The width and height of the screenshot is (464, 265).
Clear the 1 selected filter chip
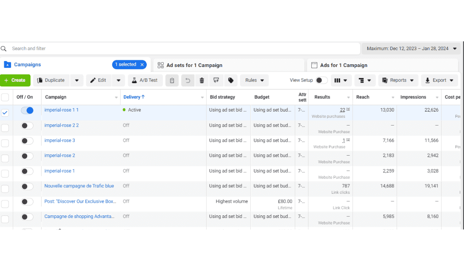(x=142, y=65)
